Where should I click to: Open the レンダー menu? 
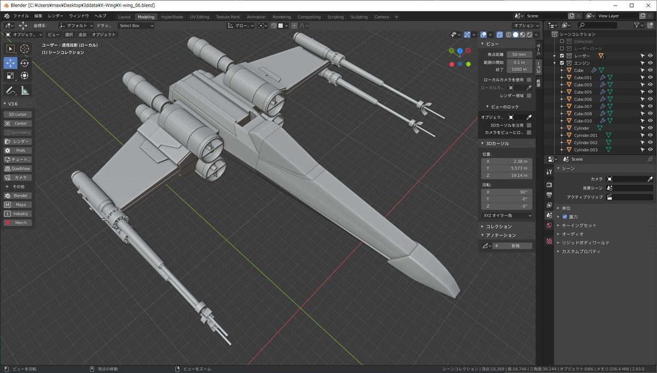click(x=55, y=16)
